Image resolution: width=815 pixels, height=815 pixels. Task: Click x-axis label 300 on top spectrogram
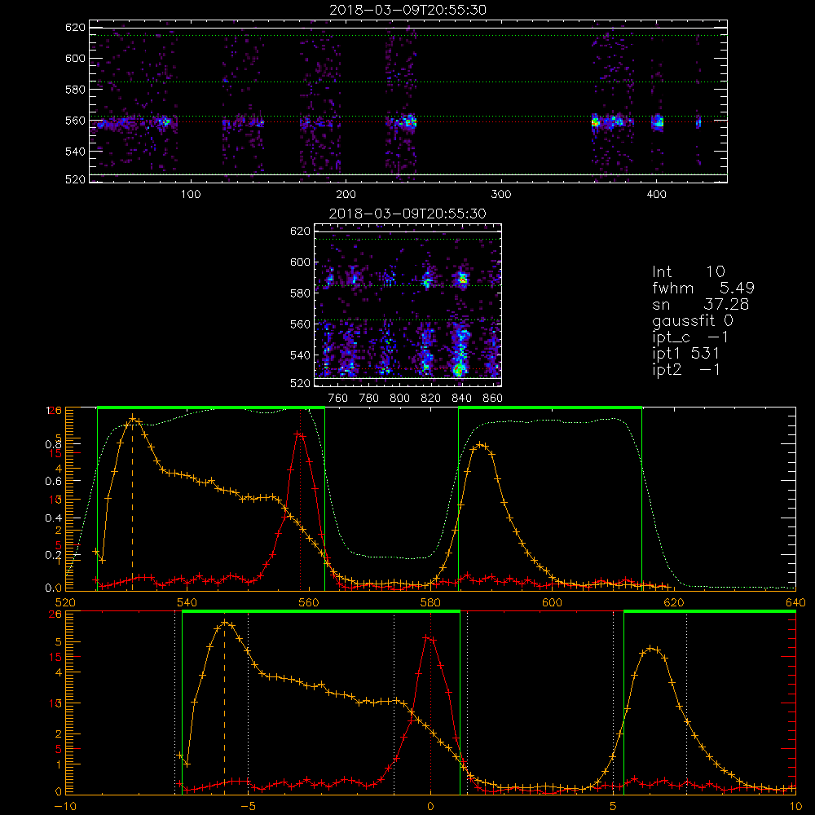pos(501,195)
